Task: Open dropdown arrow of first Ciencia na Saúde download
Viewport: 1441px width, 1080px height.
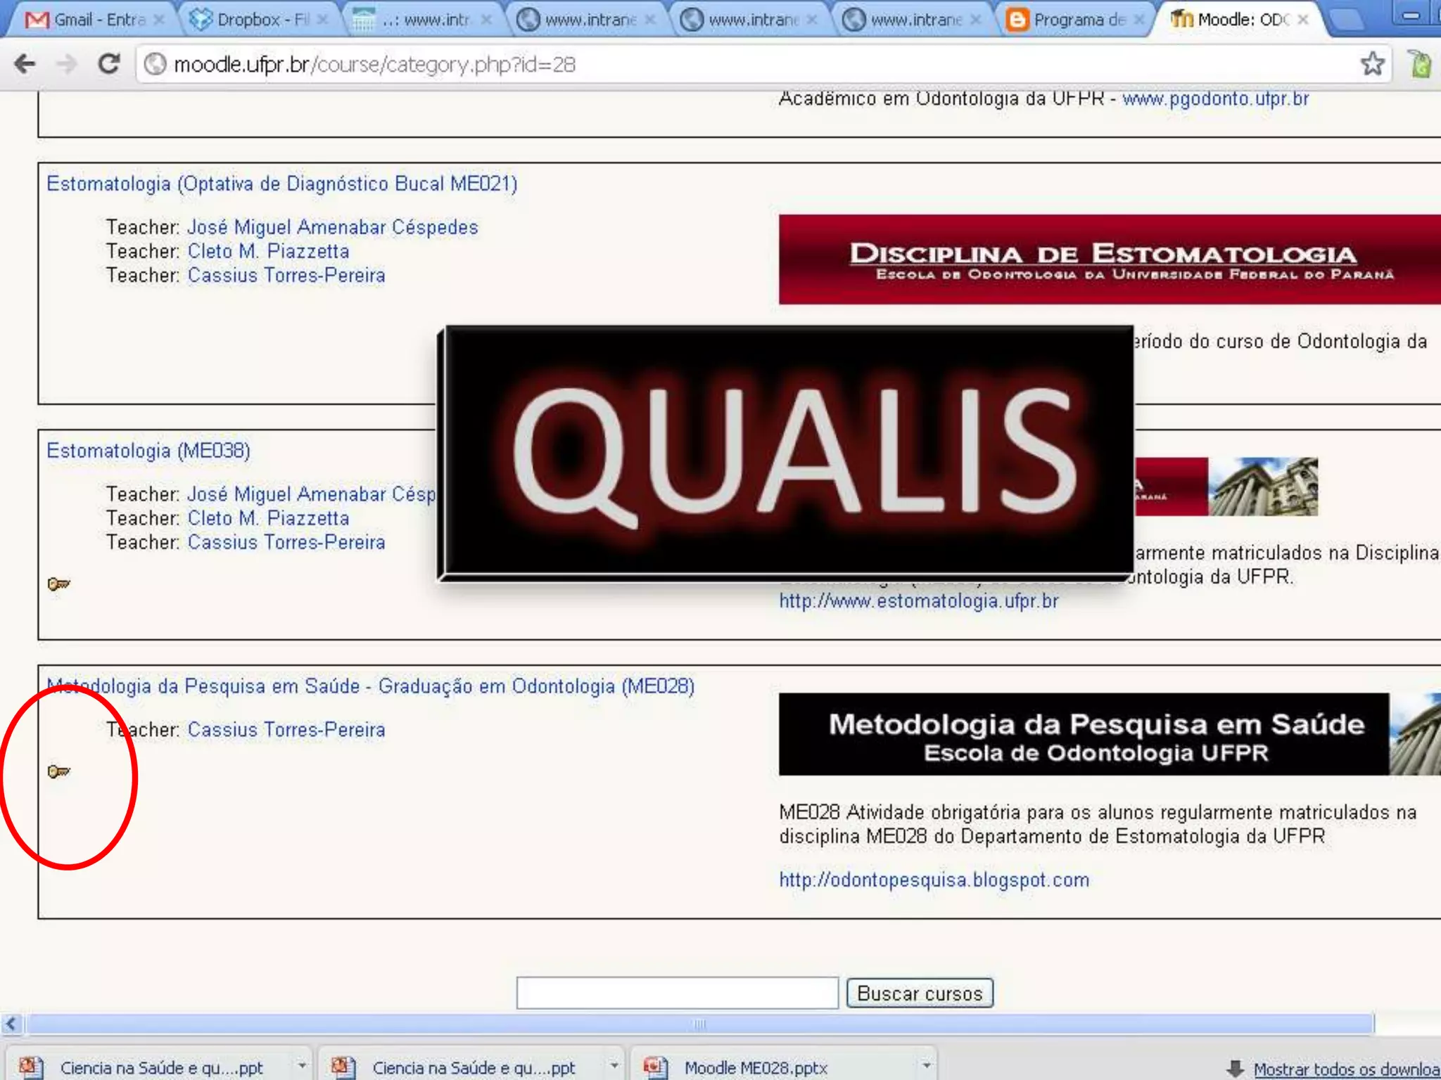Action: (302, 1066)
